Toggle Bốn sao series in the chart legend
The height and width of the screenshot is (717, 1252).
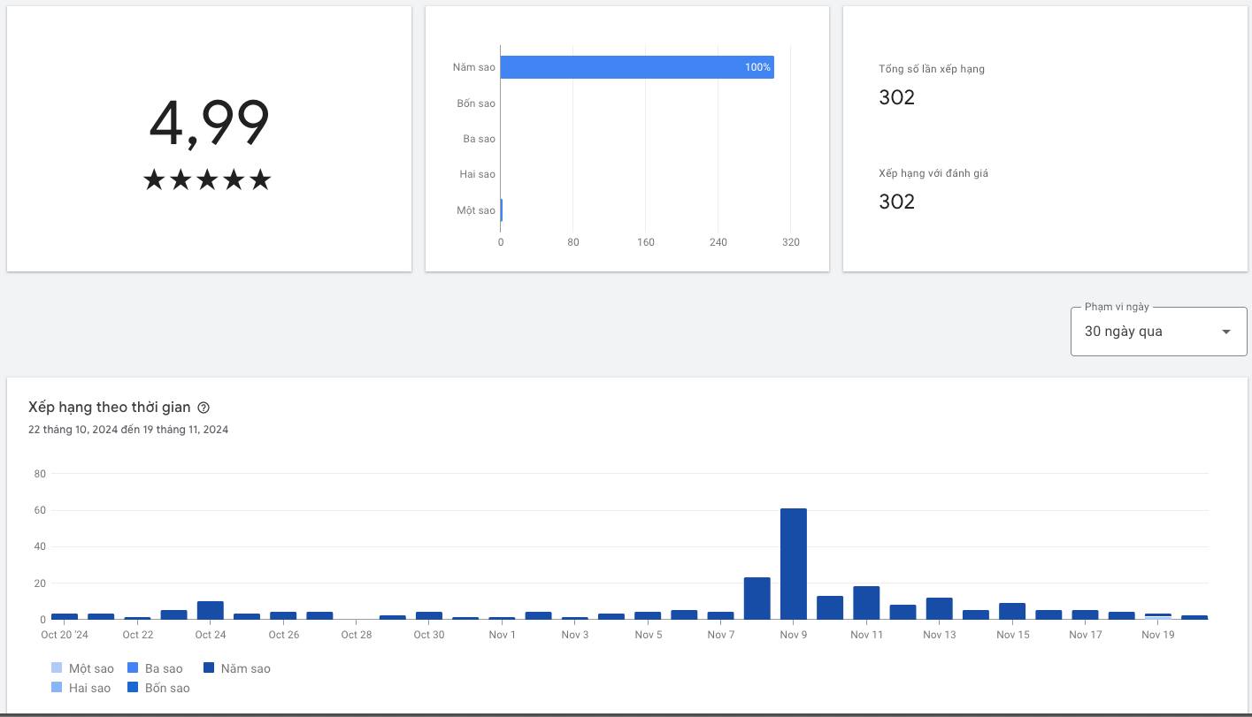pos(158,688)
